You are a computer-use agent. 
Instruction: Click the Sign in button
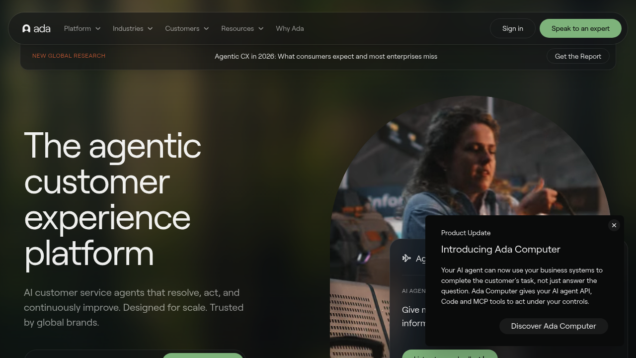pos(513,28)
